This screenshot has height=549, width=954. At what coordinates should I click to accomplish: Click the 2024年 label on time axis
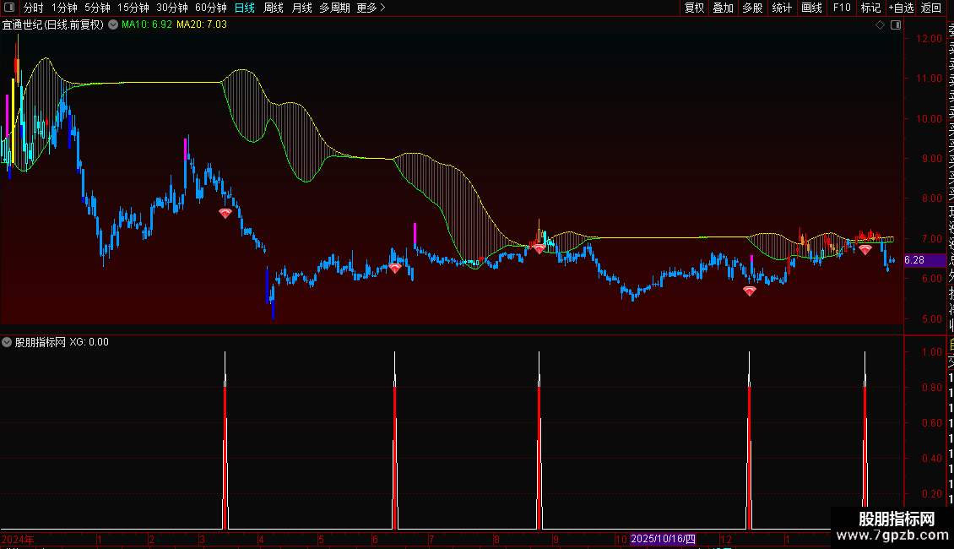[18, 539]
